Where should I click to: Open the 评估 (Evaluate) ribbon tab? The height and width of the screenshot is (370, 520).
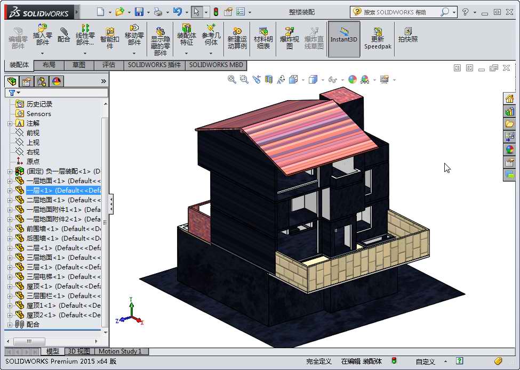tap(109, 65)
